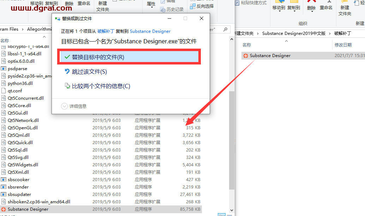Minimize the replace or skip files dialog

pyautogui.click(x=169, y=18)
